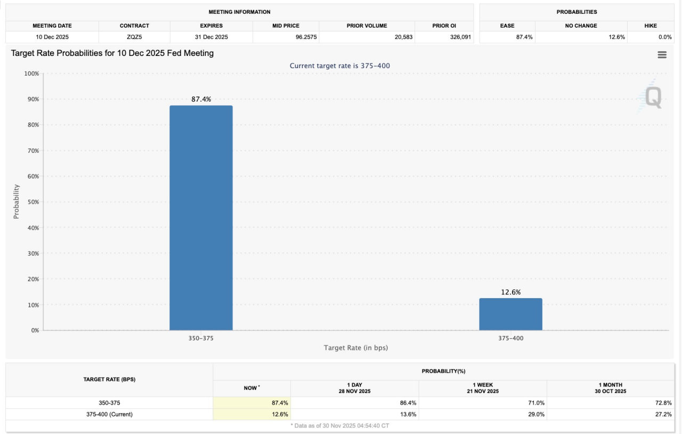This screenshot has height=434, width=682.
Task: Select the 375-400 (Current) table row label
Action: (x=109, y=414)
